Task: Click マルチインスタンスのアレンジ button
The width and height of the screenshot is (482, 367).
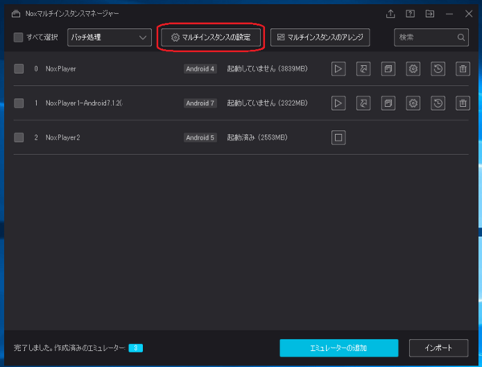Action: pyautogui.click(x=320, y=38)
